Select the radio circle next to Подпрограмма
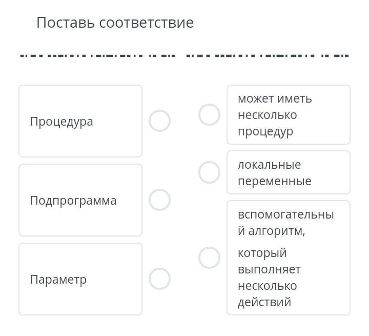 (x=159, y=200)
